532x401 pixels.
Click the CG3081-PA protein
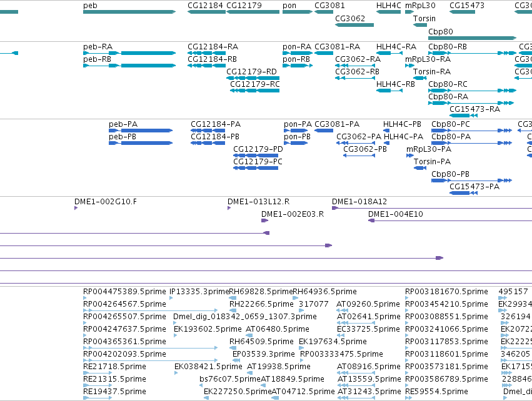[x=324, y=131]
